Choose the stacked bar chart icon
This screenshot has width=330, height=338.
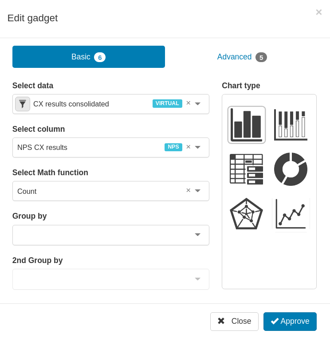point(291,125)
